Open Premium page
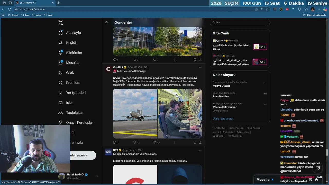 pyautogui.click(x=69, y=82)
